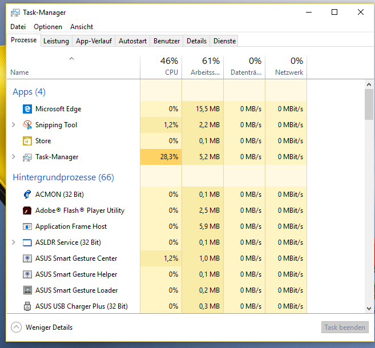
Task: Switch to the App-Verlauf tab
Action: click(x=94, y=41)
